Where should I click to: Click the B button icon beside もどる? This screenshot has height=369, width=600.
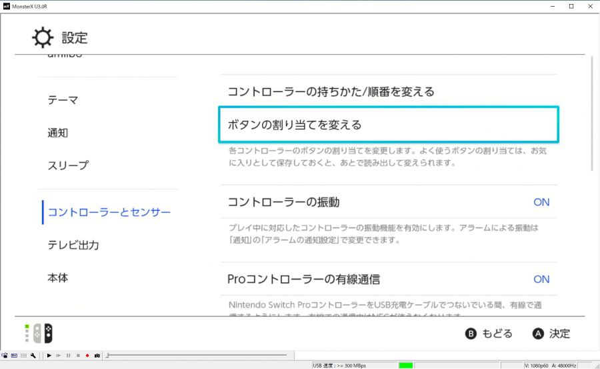coord(471,334)
